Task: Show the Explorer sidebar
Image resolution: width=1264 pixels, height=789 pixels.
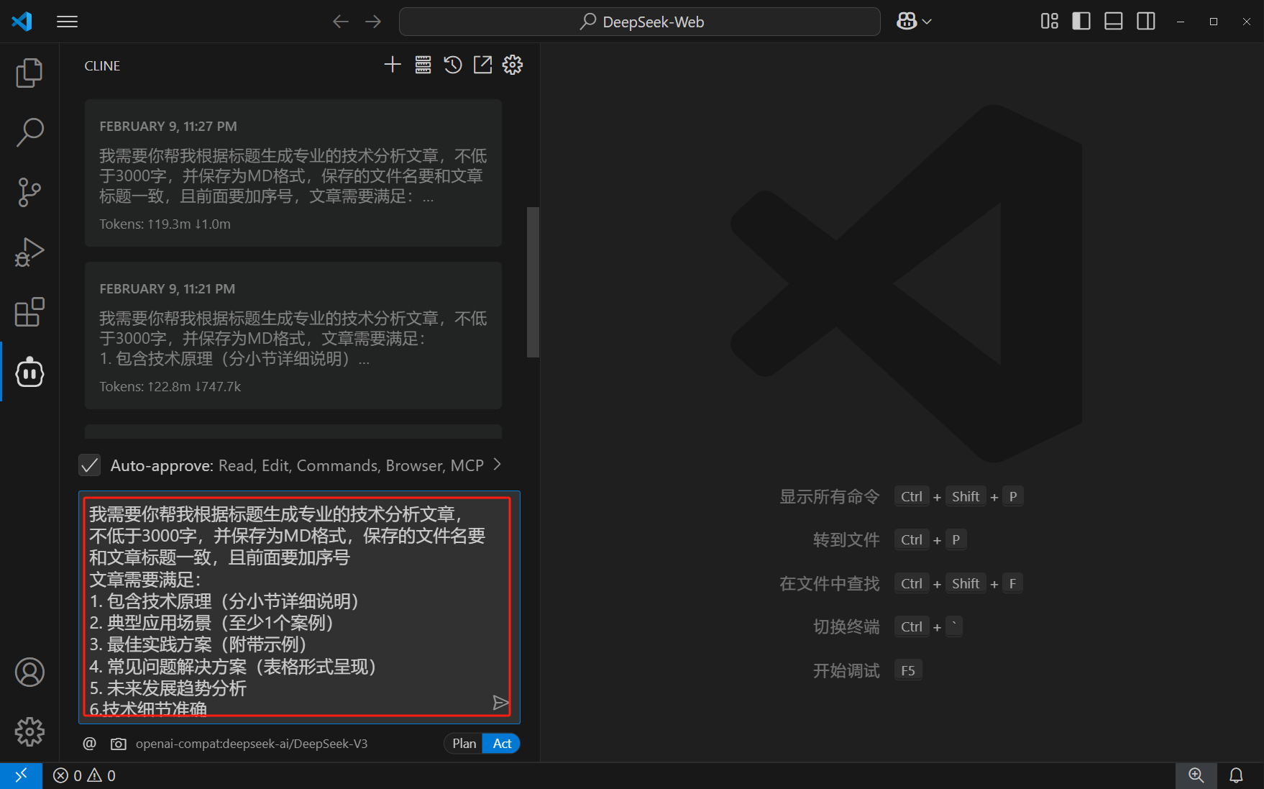Action: [x=29, y=73]
